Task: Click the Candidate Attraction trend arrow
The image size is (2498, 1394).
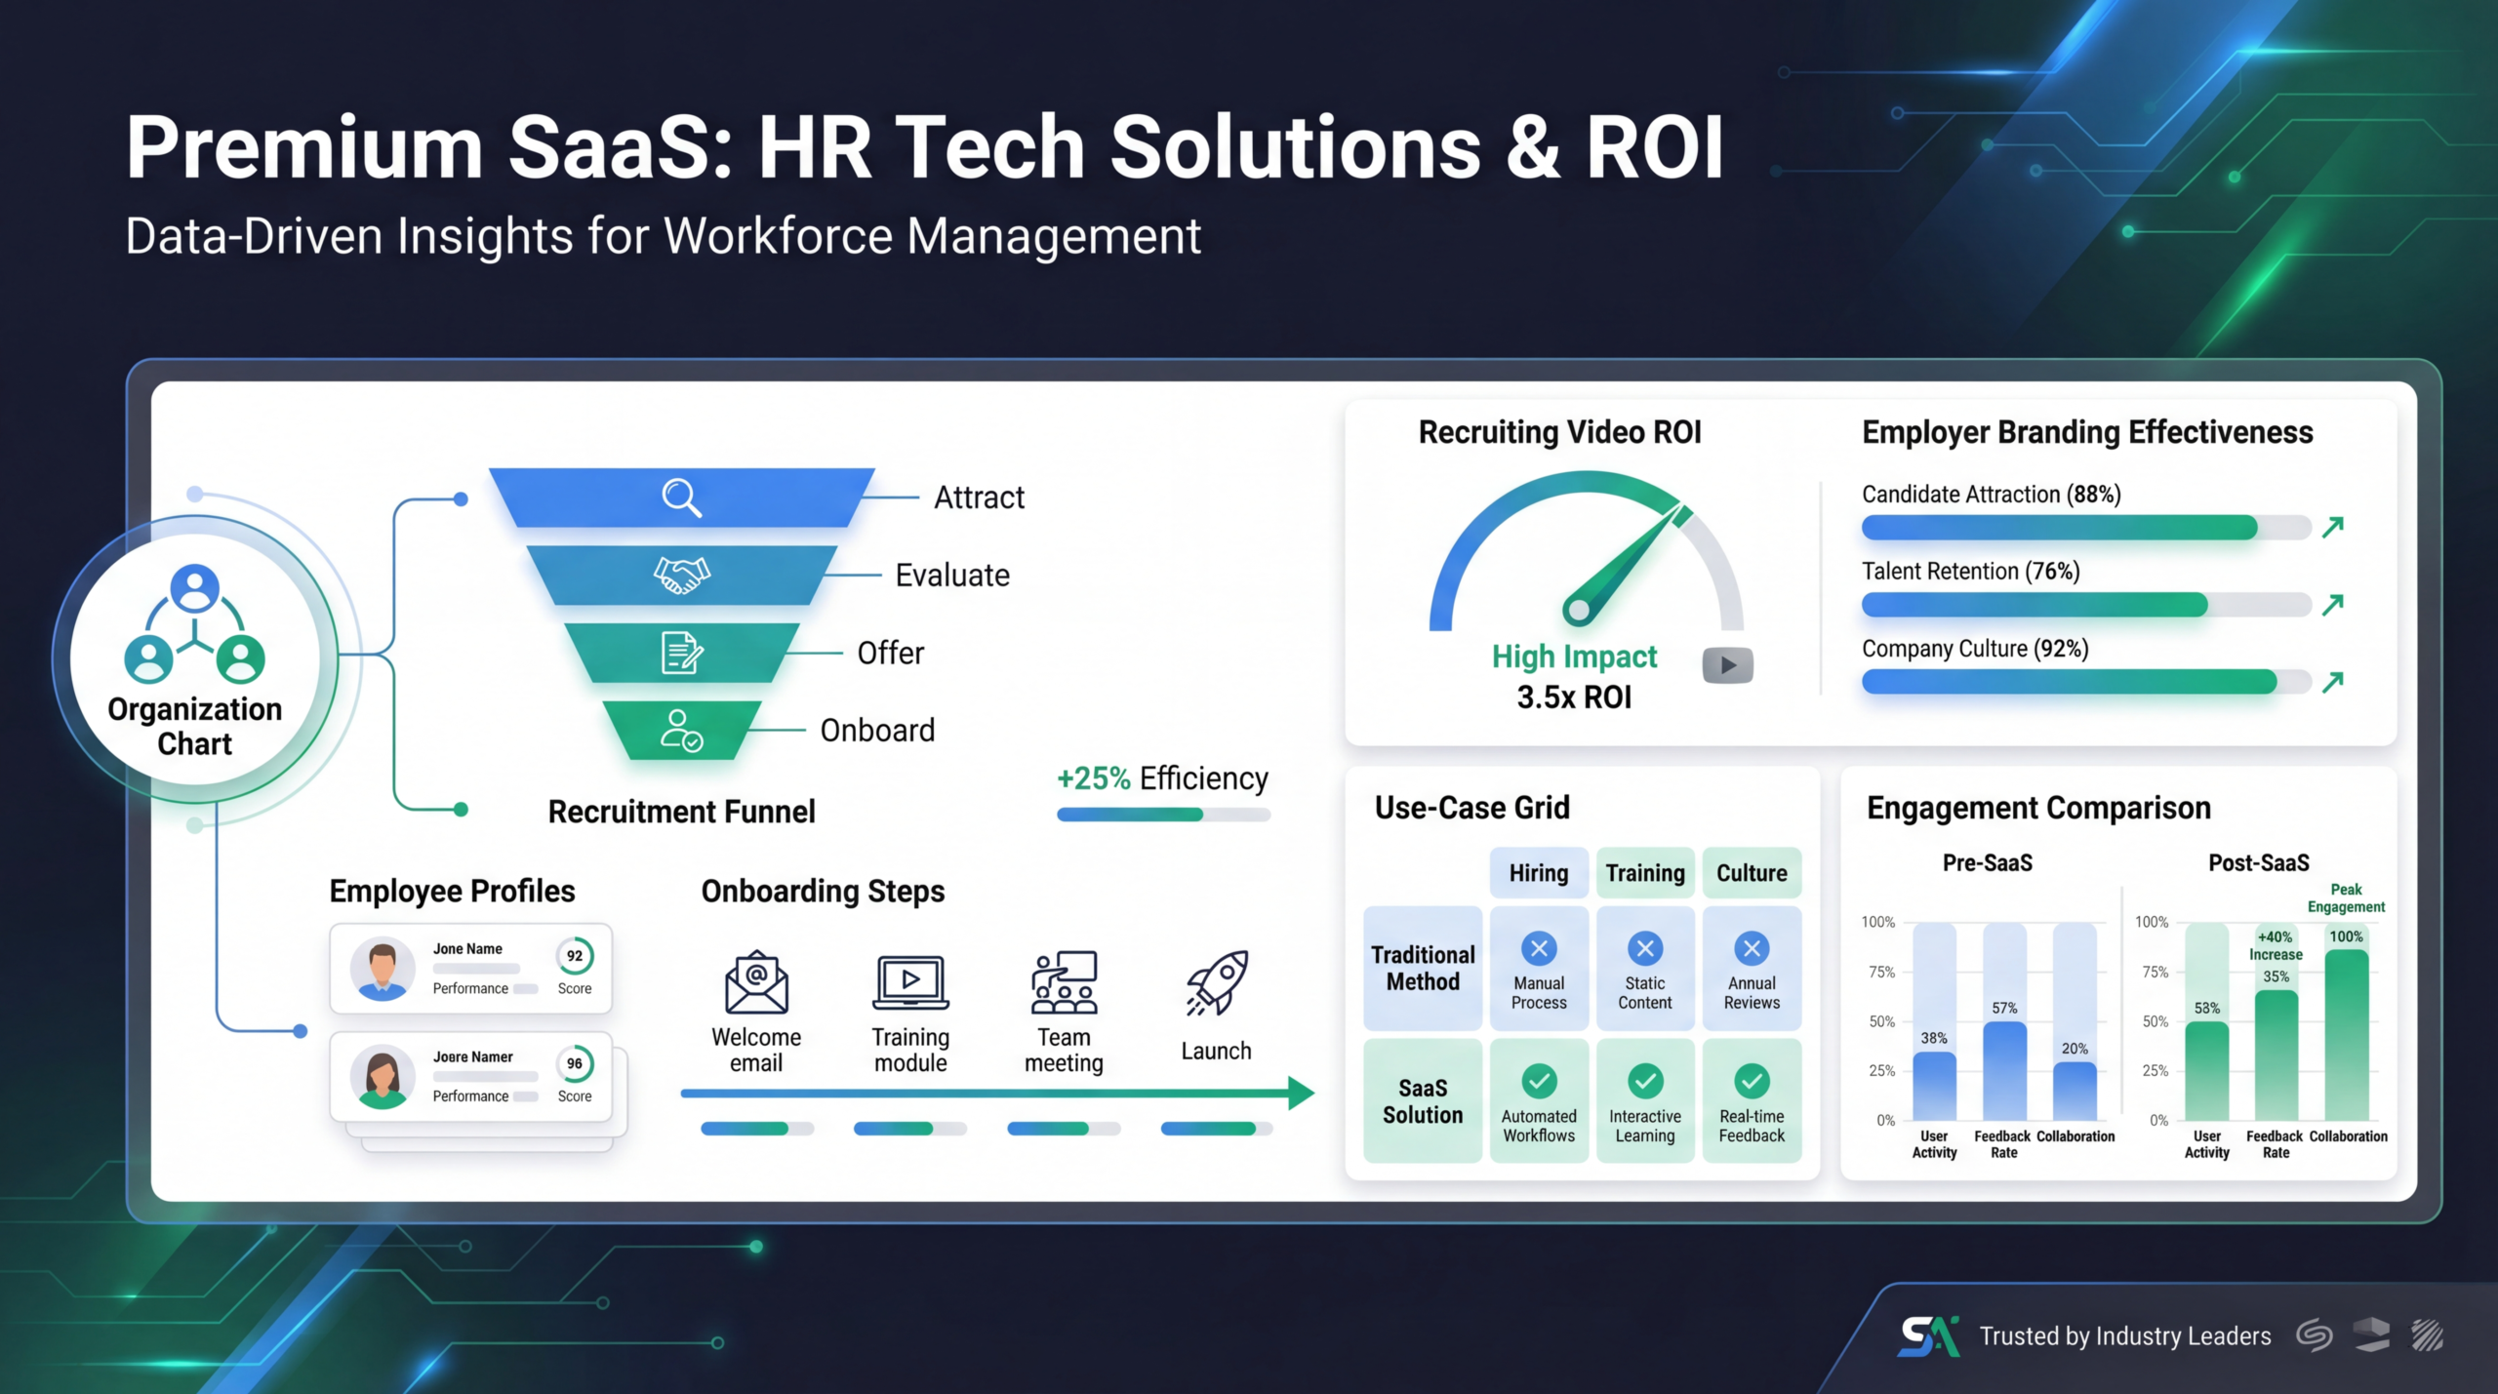Action: [2333, 527]
